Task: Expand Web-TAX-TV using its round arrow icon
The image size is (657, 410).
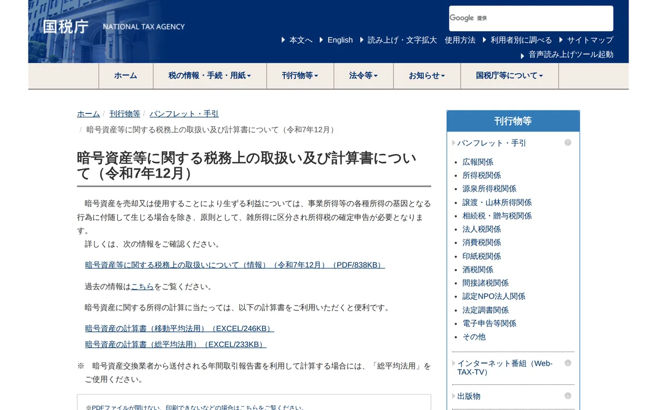Action: point(568,363)
